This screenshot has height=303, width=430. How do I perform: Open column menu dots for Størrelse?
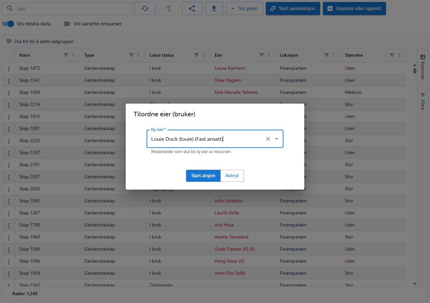point(399,55)
